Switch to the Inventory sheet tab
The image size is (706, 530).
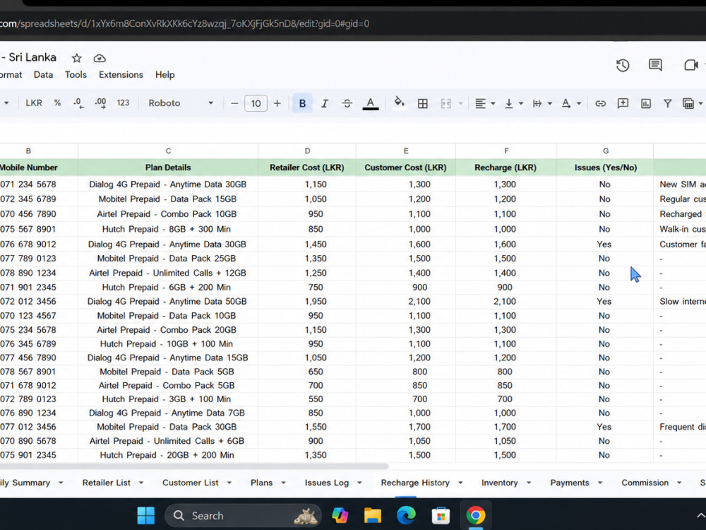point(500,483)
